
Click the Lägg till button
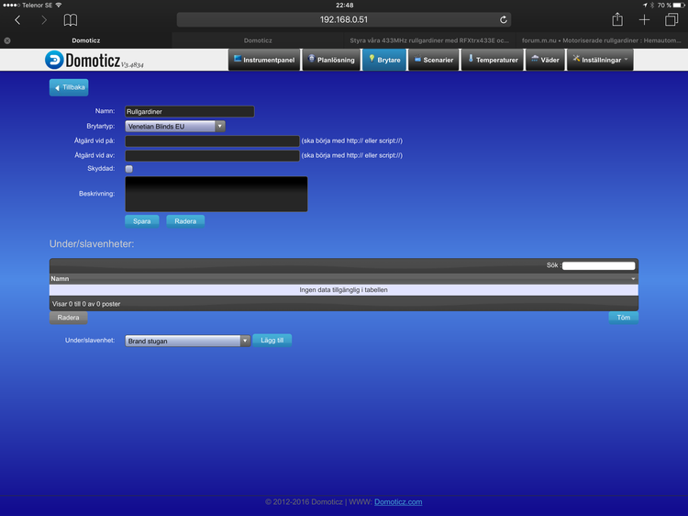(x=272, y=340)
